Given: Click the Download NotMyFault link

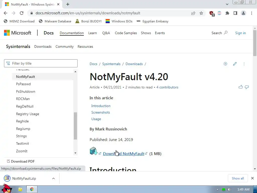Looking at the screenshot, I should [x=123, y=154].
